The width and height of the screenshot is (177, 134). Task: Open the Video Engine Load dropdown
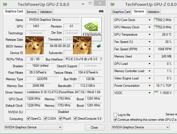tap(149, 78)
